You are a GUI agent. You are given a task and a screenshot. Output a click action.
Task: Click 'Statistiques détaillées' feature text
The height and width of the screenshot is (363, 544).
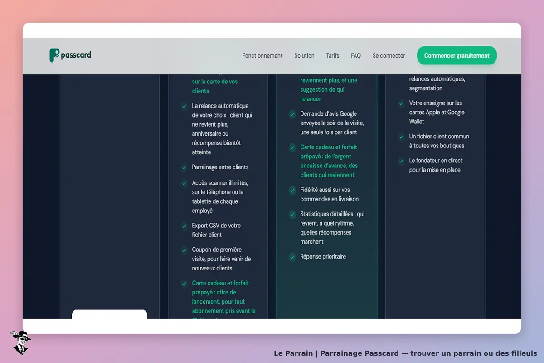332,228
